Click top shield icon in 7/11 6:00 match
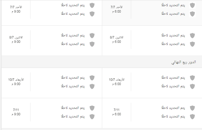The height and width of the screenshot is (130, 202). (x=192, y=108)
